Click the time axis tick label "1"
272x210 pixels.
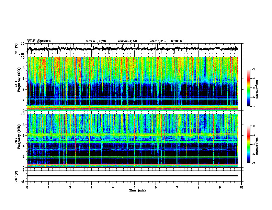coord(48,187)
